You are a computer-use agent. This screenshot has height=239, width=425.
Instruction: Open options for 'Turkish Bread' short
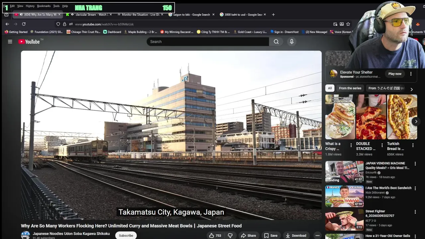[413, 145]
